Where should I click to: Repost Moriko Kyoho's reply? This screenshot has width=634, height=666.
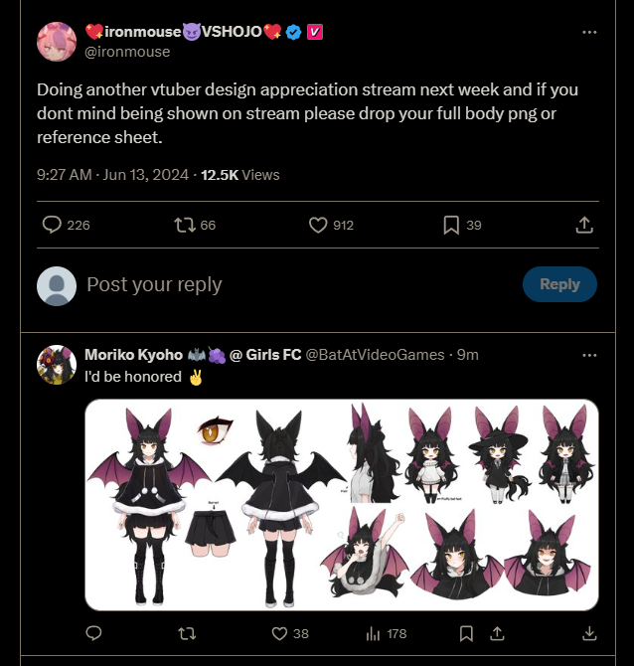tap(185, 633)
